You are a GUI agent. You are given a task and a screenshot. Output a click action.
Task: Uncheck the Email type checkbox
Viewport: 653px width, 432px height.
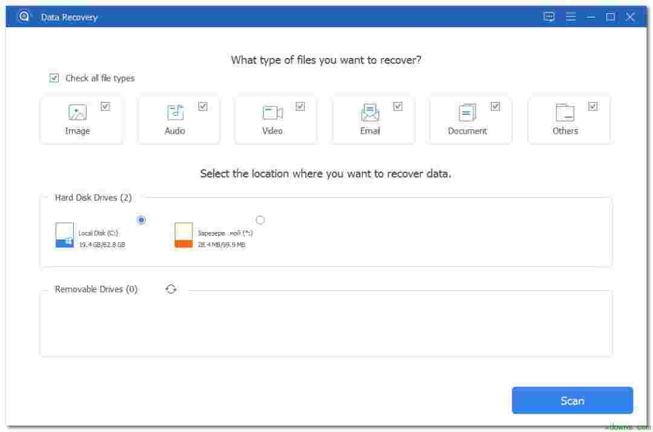point(398,106)
